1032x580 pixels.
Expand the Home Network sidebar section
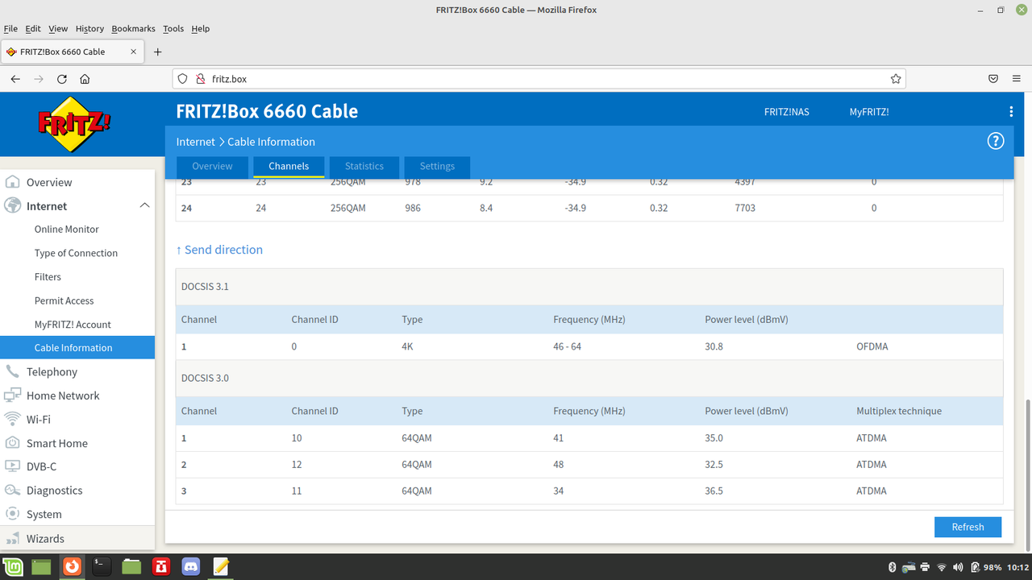(63, 396)
